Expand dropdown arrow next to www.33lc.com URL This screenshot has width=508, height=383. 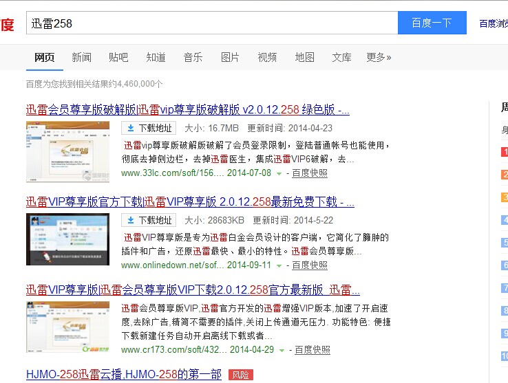(279, 174)
